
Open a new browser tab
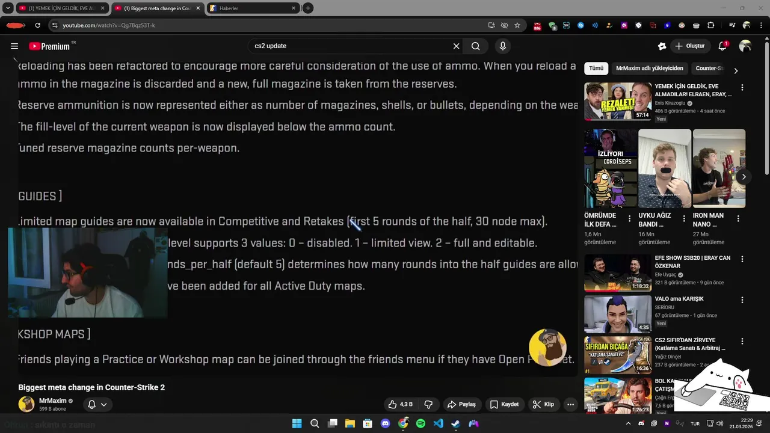(x=308, y=8)
